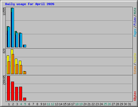The image size is (138, 107).
Task: Click the red KBytes bar for day 4
Action: (x=20, y=94)
